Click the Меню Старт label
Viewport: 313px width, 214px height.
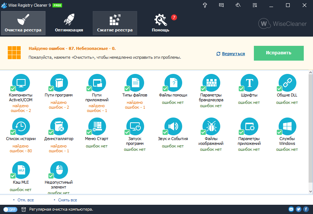[x=96, y=139]
